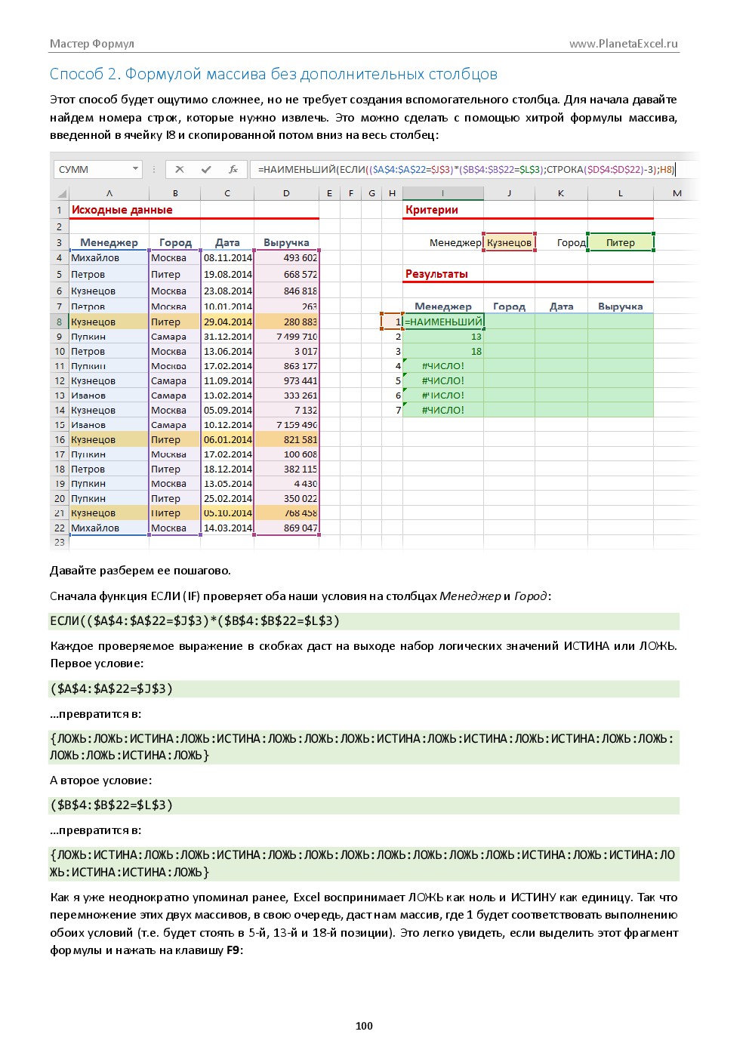The width and height of the screenshot is (749, 1059).
Task: Click the 'Менеджер' label in criteria
Action: pyautogui.click(x=455, y=242)
